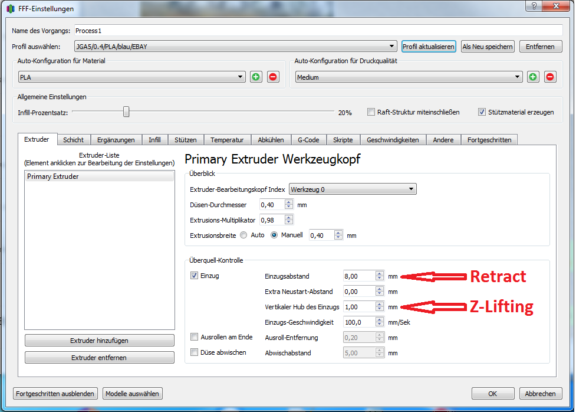Click the Extruder hinzufügen button

tap(100, 341)
